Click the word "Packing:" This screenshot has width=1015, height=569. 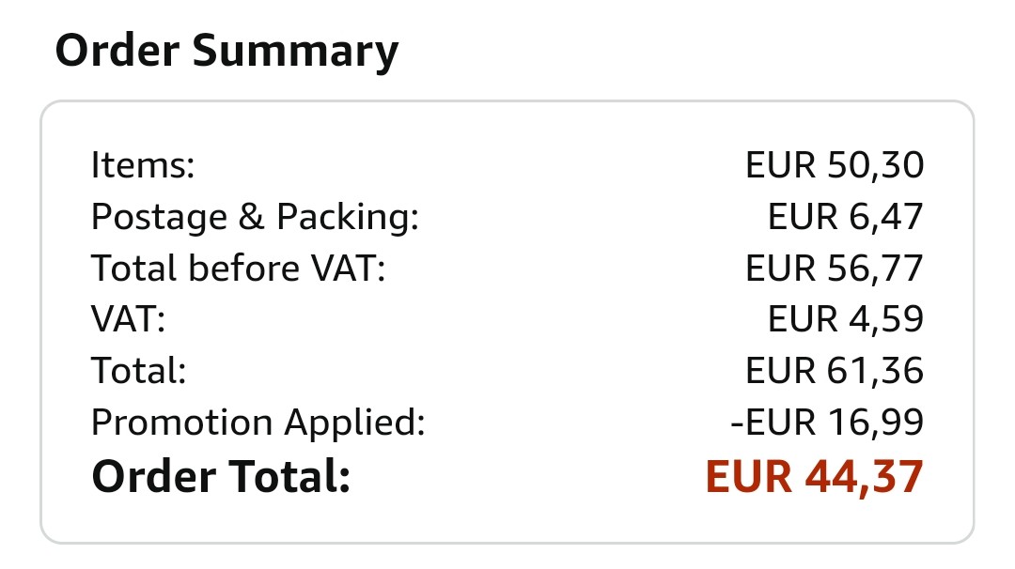(x=347, y=218)
